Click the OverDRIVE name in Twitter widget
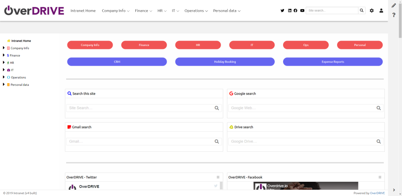This screenshot has height=196, width=402. [89, 186]
